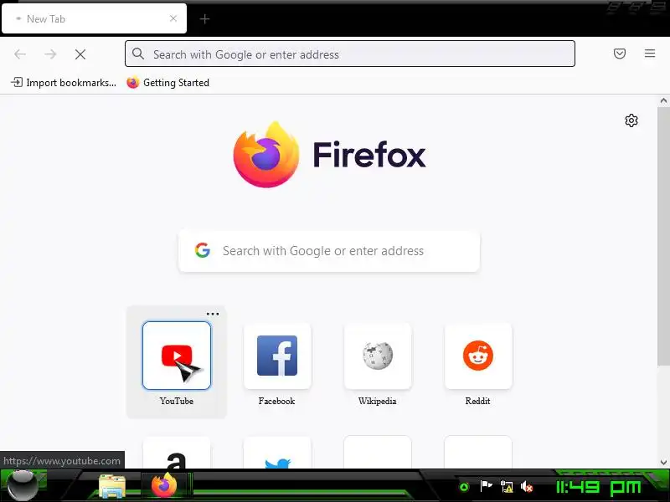Viewport: 670px width, 502px height.
Task: Close the New Tab tab
Action: 173,18
